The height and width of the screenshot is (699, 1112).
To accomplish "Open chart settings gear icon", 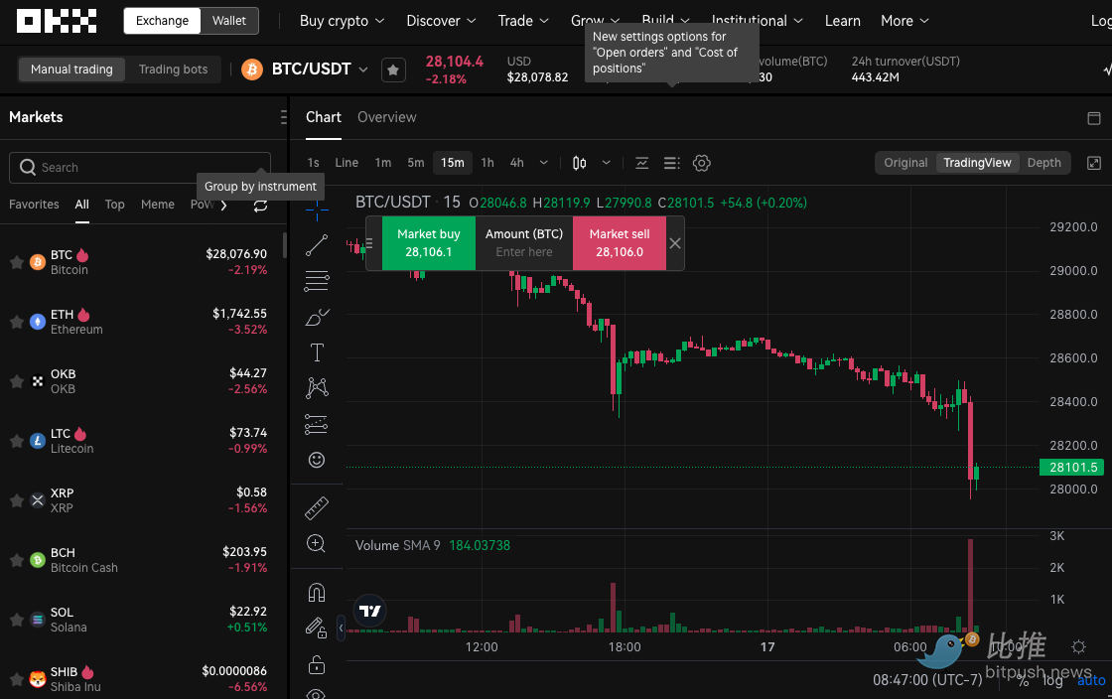I will click(701, 163).
